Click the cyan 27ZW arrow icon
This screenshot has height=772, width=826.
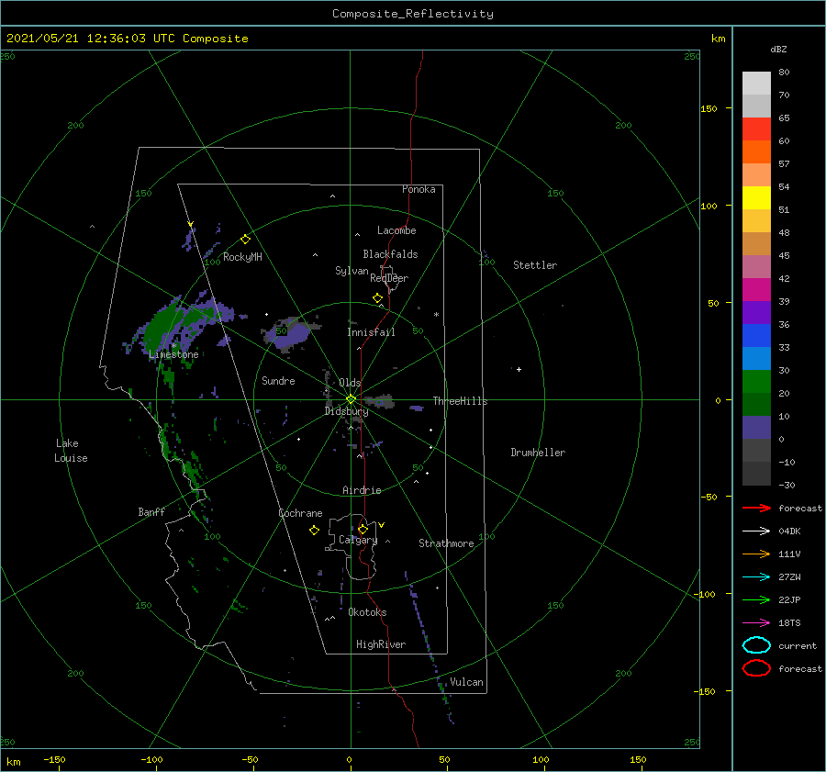click(756, 577)
